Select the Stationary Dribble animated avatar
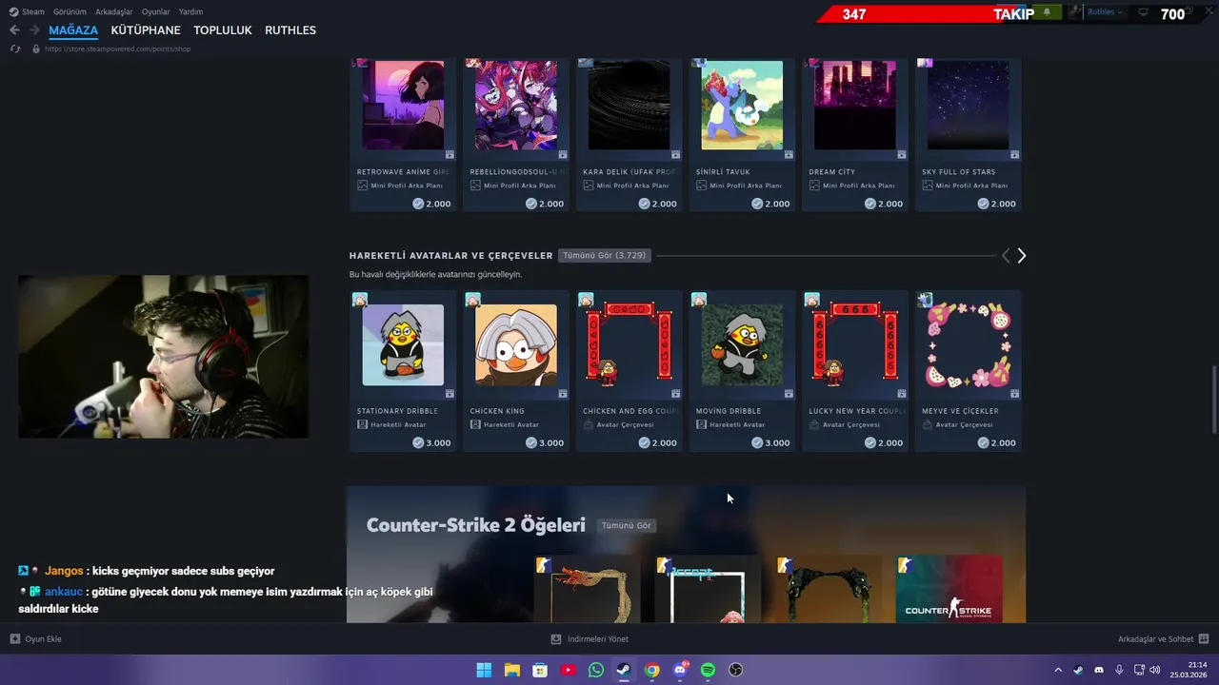This screenshot has width=1219, height=685. coord(403,344)
